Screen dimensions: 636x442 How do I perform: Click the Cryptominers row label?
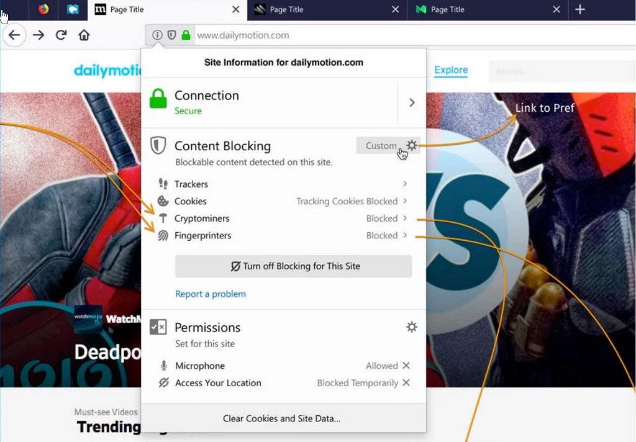point(202,218)
